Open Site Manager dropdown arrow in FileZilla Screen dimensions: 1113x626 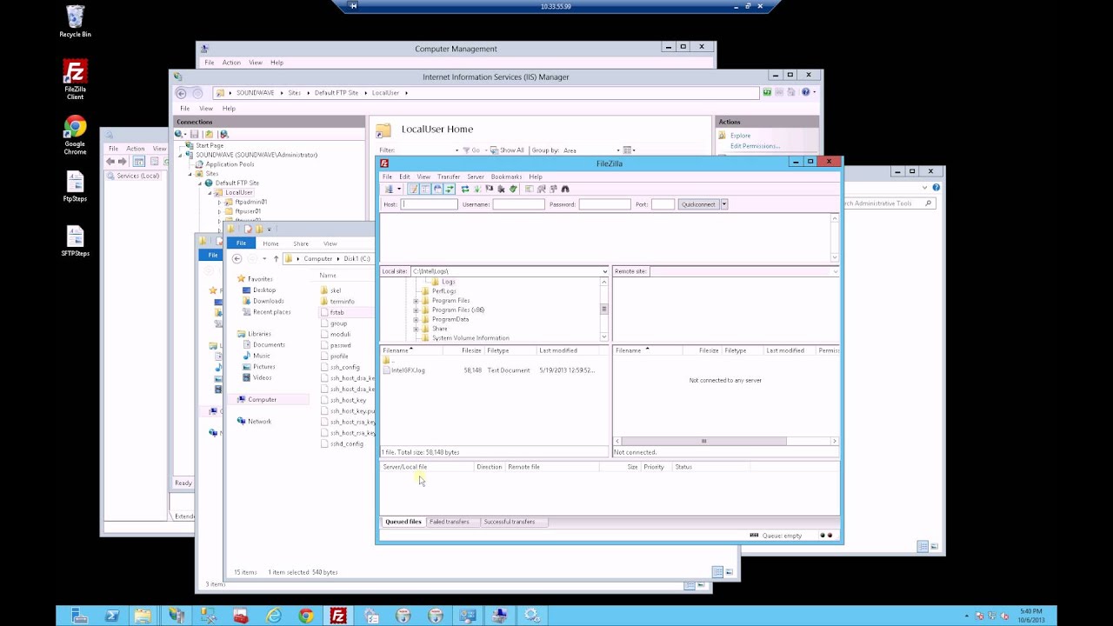coord(399,189)
